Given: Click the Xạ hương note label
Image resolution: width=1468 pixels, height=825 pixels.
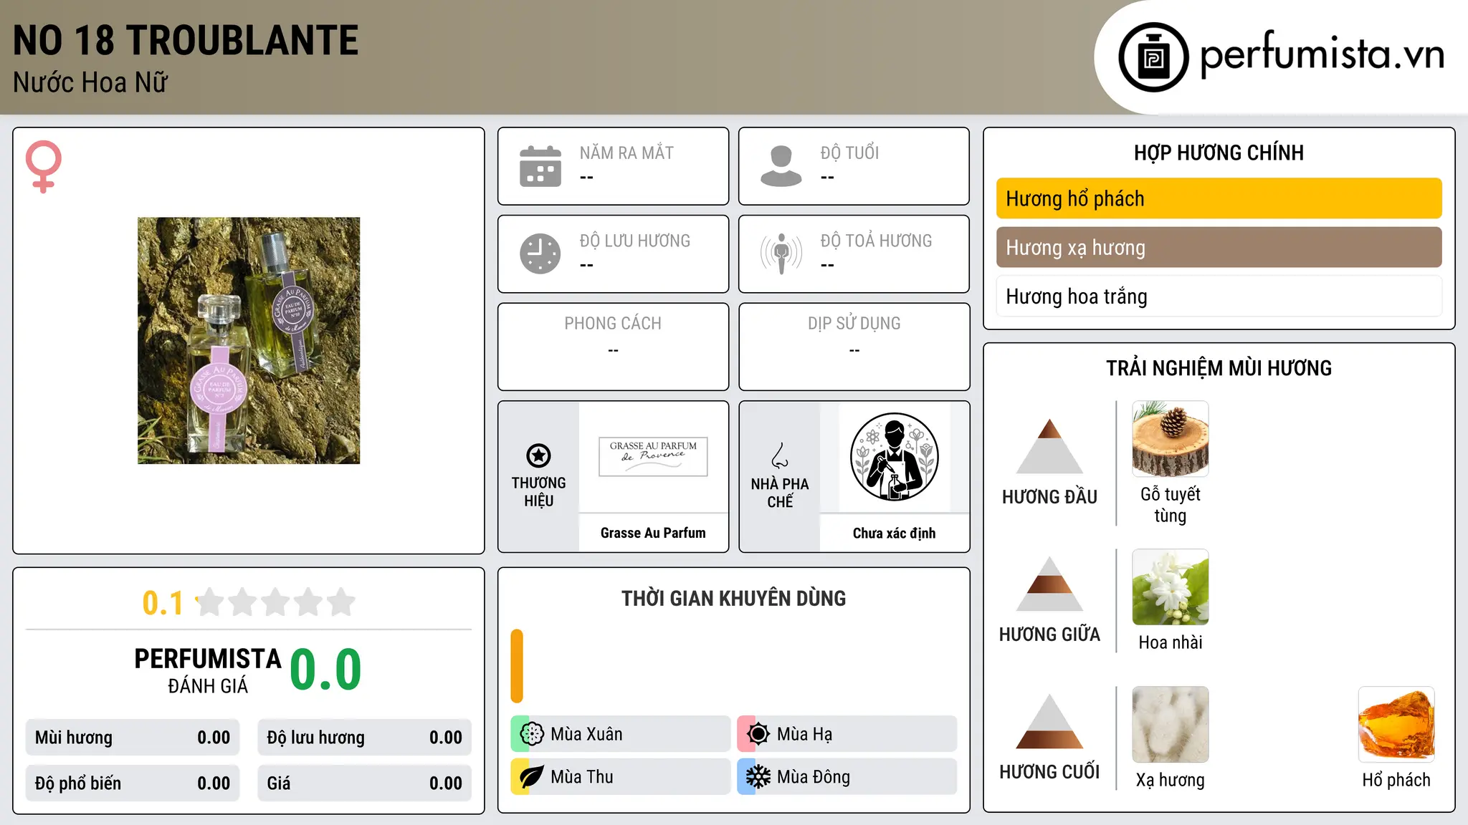Looking at the screenshot, I should pyautogui.click(x=1170, y=780).
